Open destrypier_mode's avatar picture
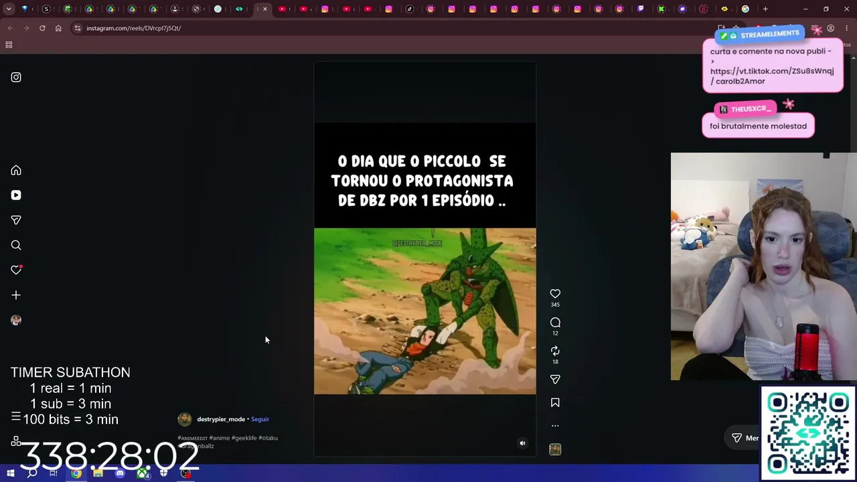Screen dimensions: 857x482 pyautogui.click(x=185, y=419)
